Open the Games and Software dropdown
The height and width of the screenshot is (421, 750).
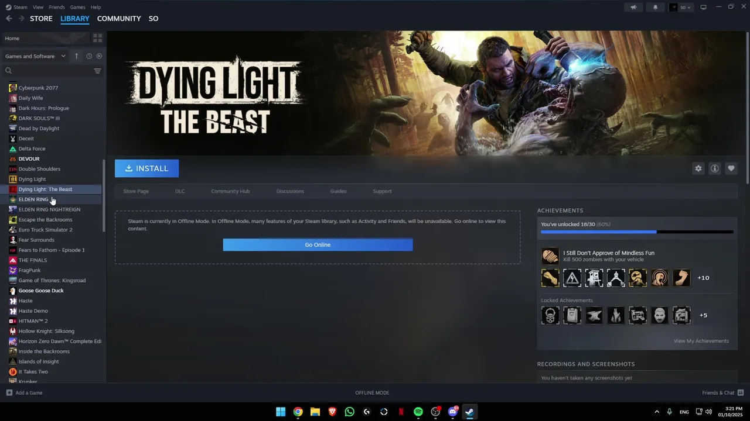pos(36,56)
